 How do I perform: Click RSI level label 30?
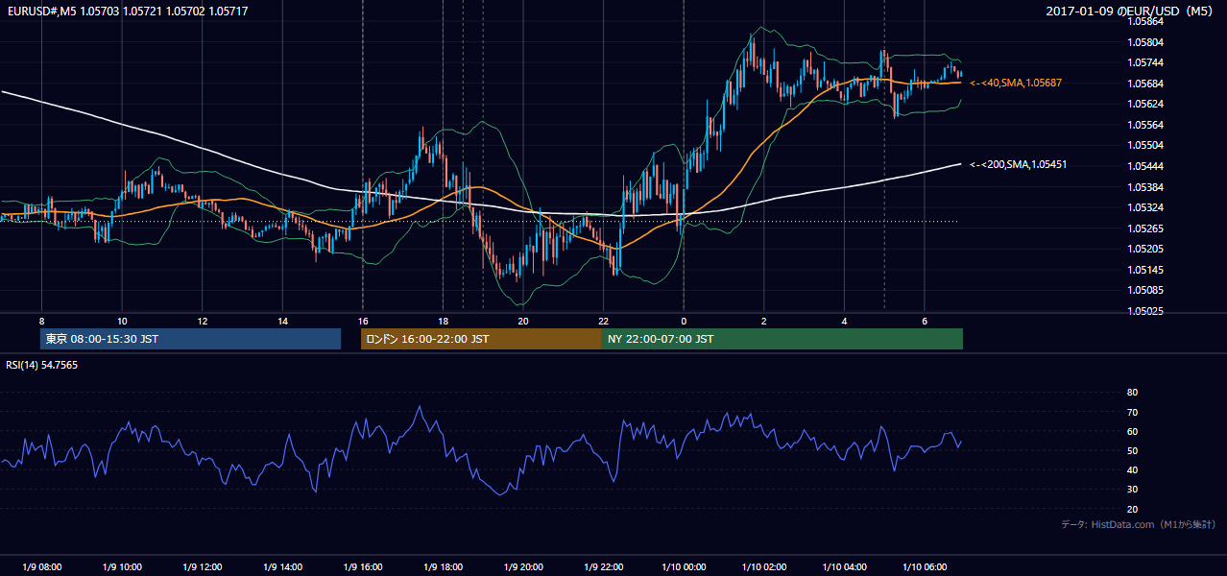coord(1132,490)
